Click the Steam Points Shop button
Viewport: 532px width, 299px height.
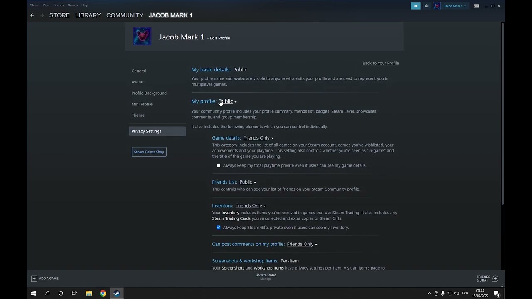coord(149,152)
